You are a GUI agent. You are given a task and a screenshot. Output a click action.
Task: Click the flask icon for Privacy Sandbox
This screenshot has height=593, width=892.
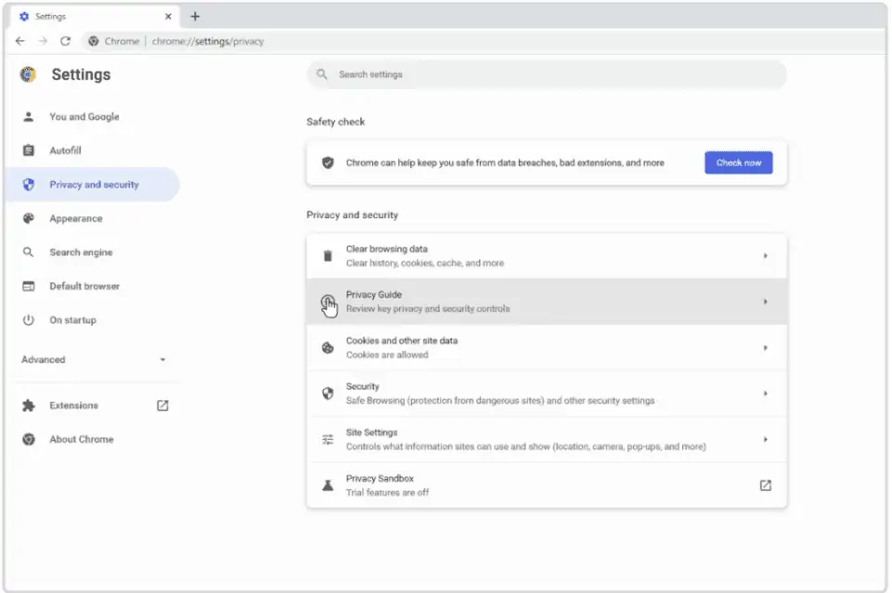pos(328,485)
